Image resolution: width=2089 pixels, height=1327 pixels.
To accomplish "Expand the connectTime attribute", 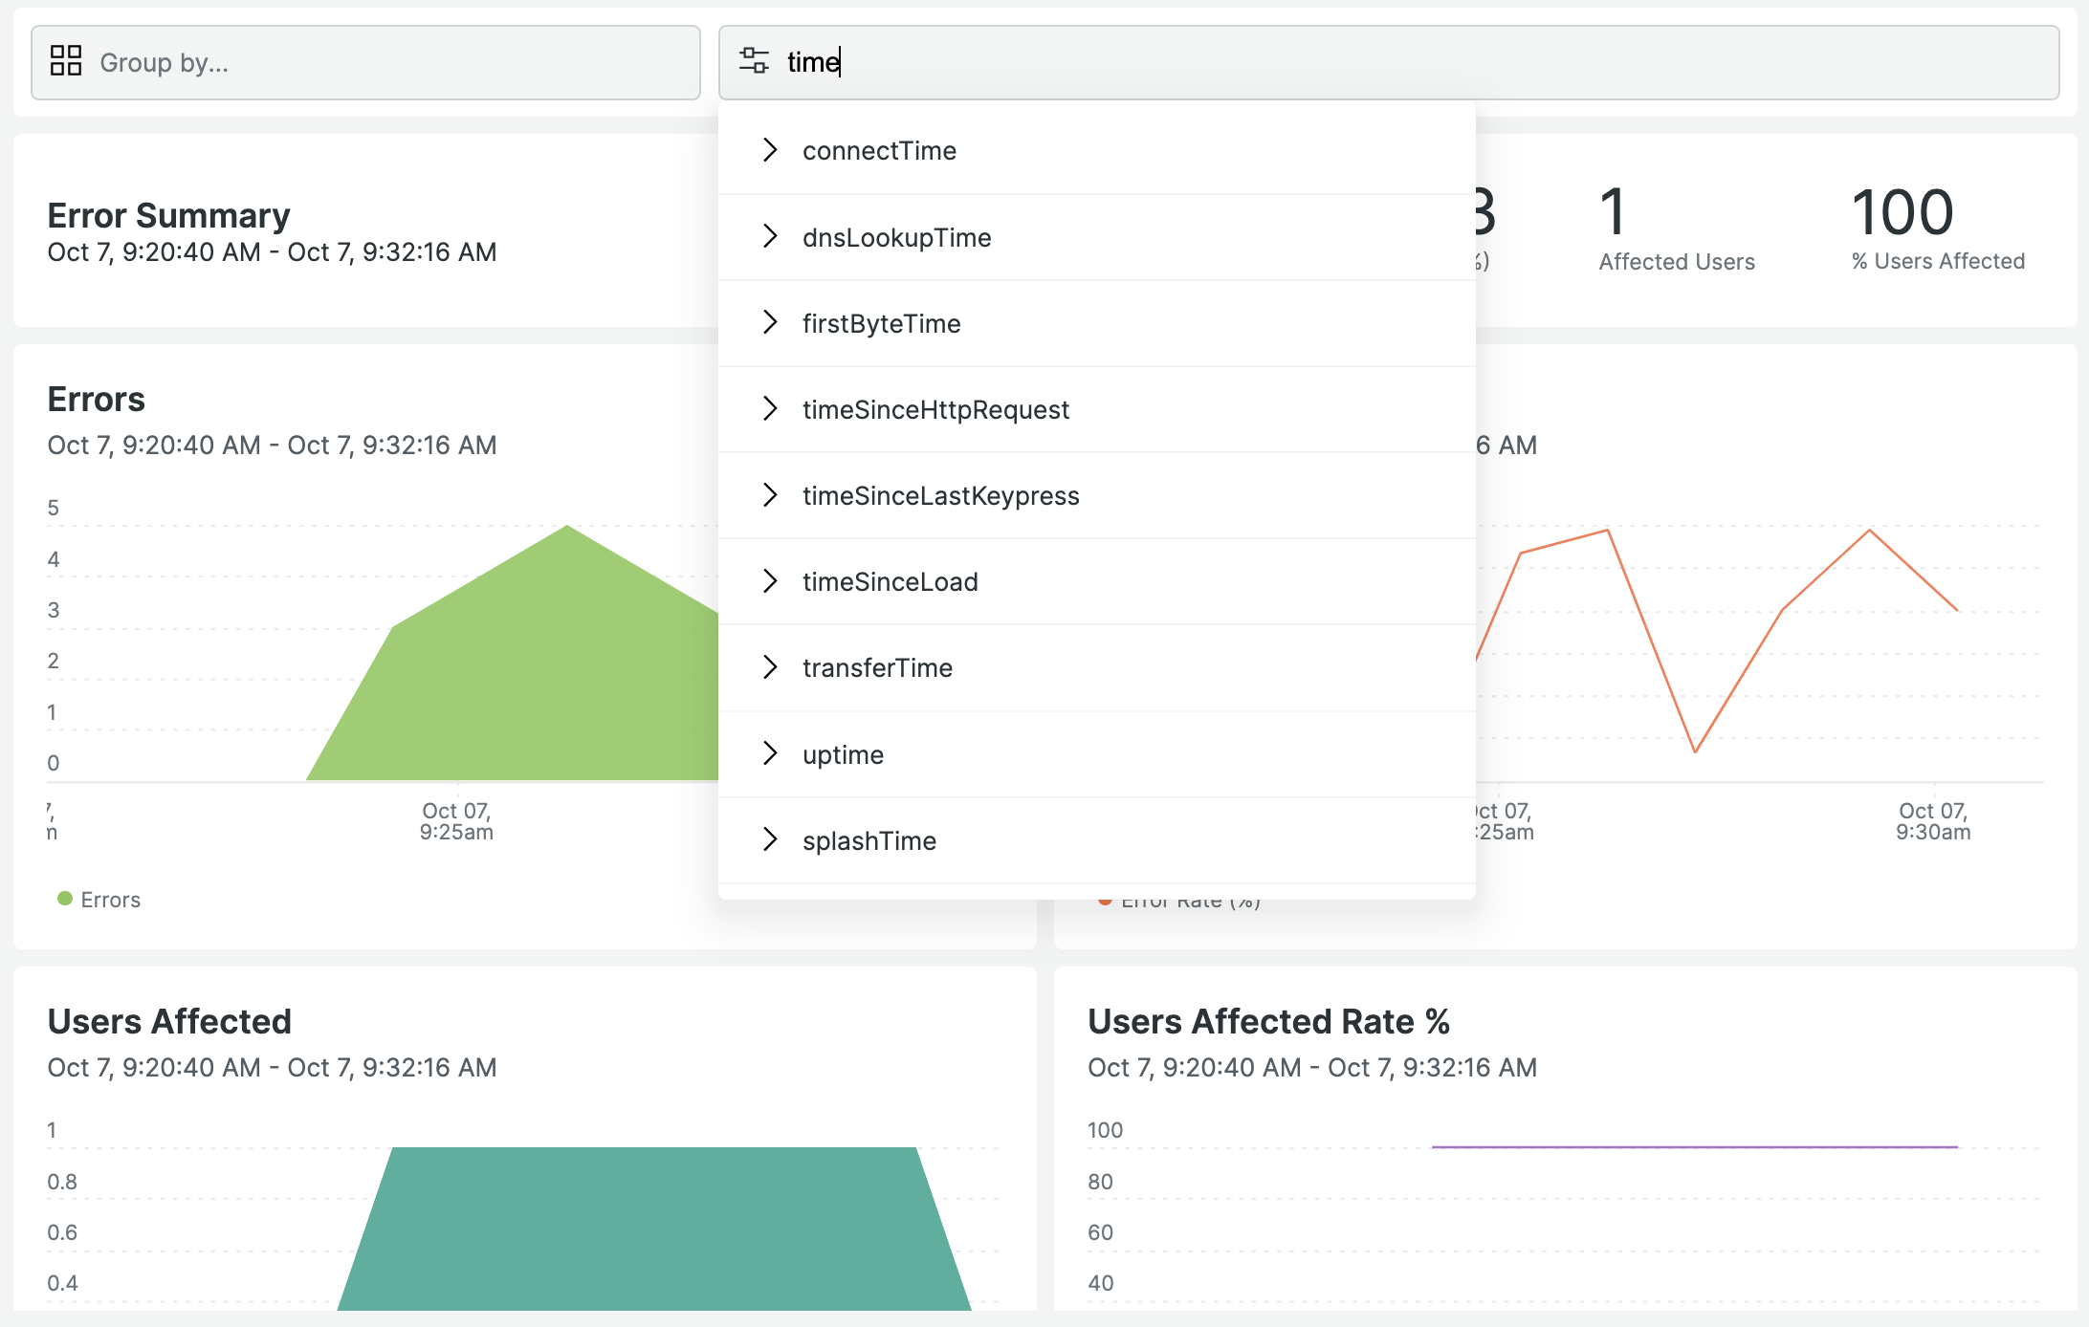I will pos(770,147).
